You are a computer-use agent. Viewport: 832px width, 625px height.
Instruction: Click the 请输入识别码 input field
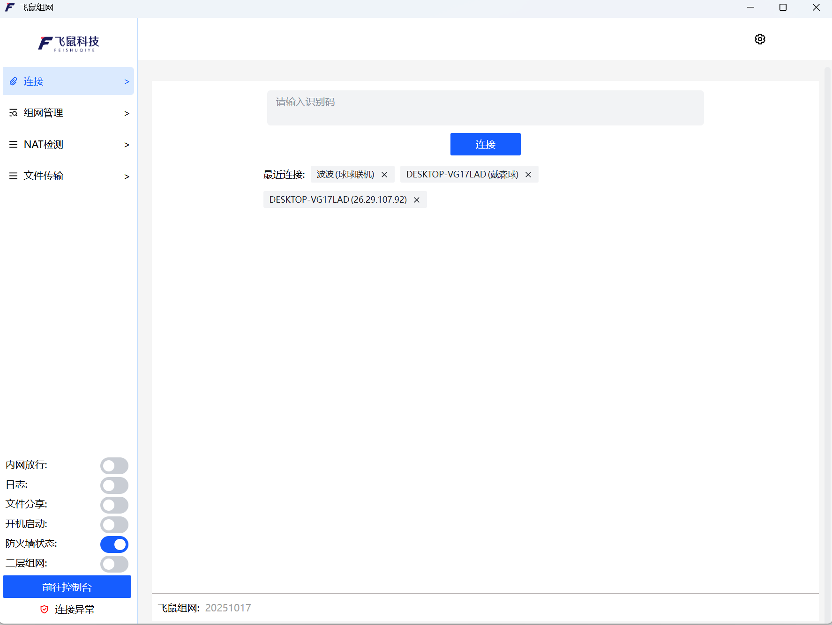pos(485,108)
